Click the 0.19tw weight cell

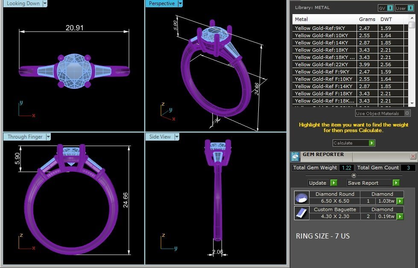point(386,216)
